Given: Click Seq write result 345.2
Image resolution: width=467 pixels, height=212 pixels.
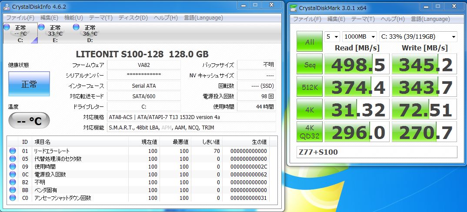Looking at the screenshot, I should pyautogui.click(x=424, y=64).
